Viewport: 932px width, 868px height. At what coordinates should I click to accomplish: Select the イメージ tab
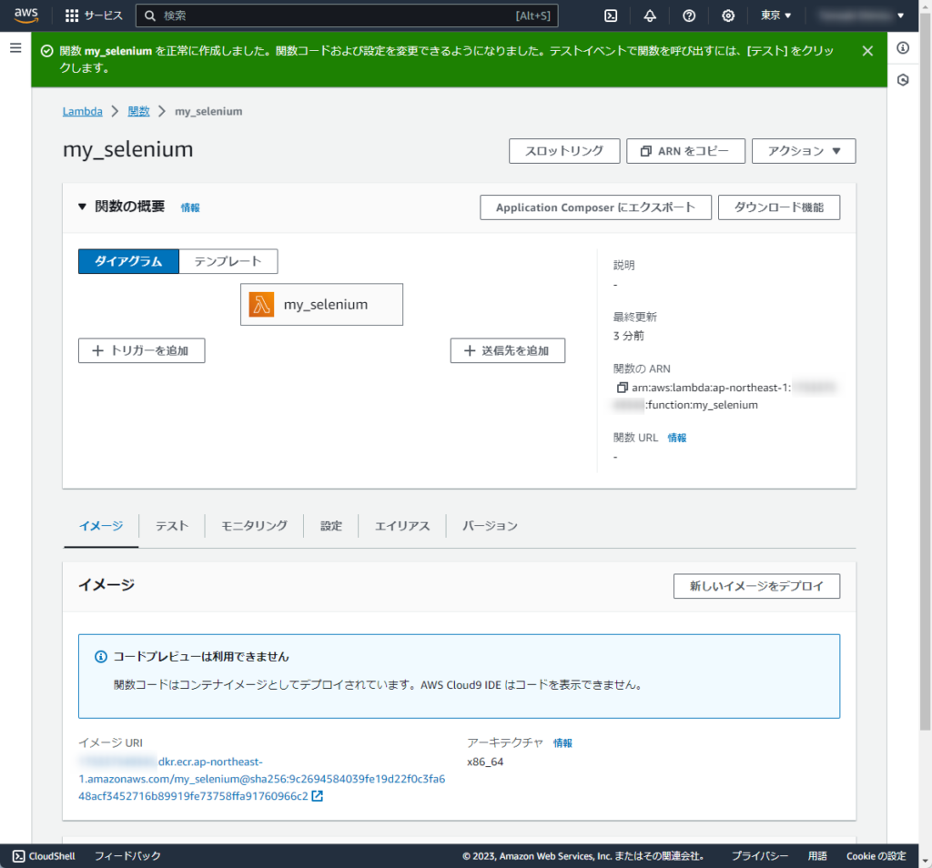[x=101, y=526]
